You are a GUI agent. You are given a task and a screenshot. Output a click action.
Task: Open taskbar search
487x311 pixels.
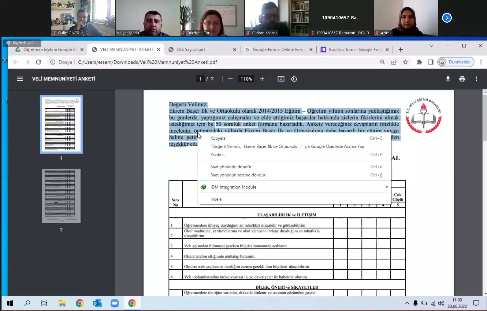pyautogui.click(x=27, y=303)
